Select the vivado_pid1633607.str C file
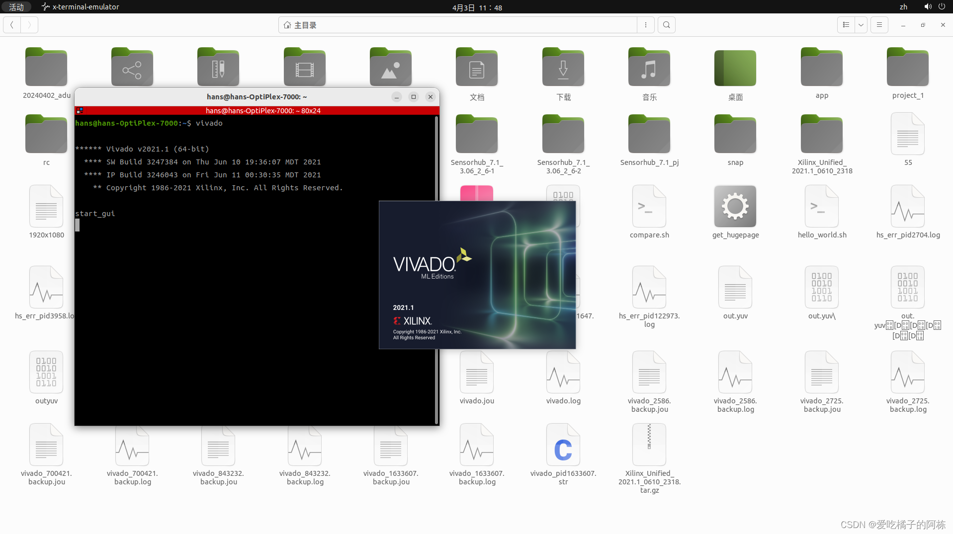Screen dimensions: 953x534 tap(563, 445)
